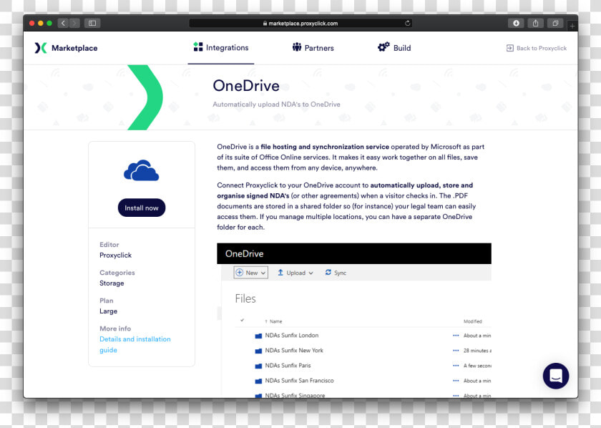Click the OneDrive page title heading
The height and width of the screenshot is (428, 601).
pos(246,85)
